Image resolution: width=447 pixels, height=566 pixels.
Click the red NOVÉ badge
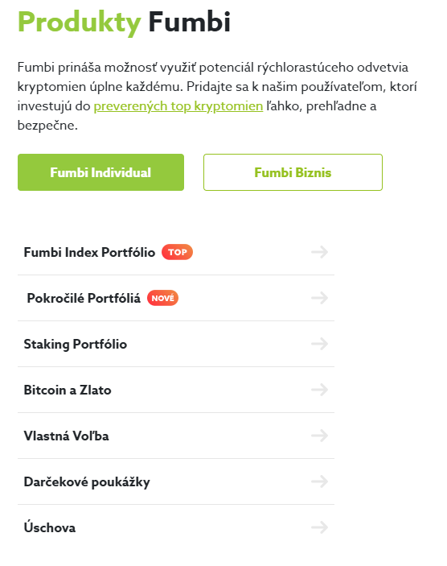pos(162,298)
